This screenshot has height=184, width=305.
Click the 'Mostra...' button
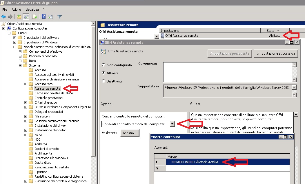click(x=130, y=133)
